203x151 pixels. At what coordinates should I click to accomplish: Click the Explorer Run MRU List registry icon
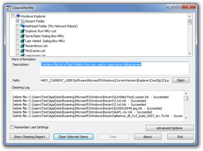click(22, 31)
